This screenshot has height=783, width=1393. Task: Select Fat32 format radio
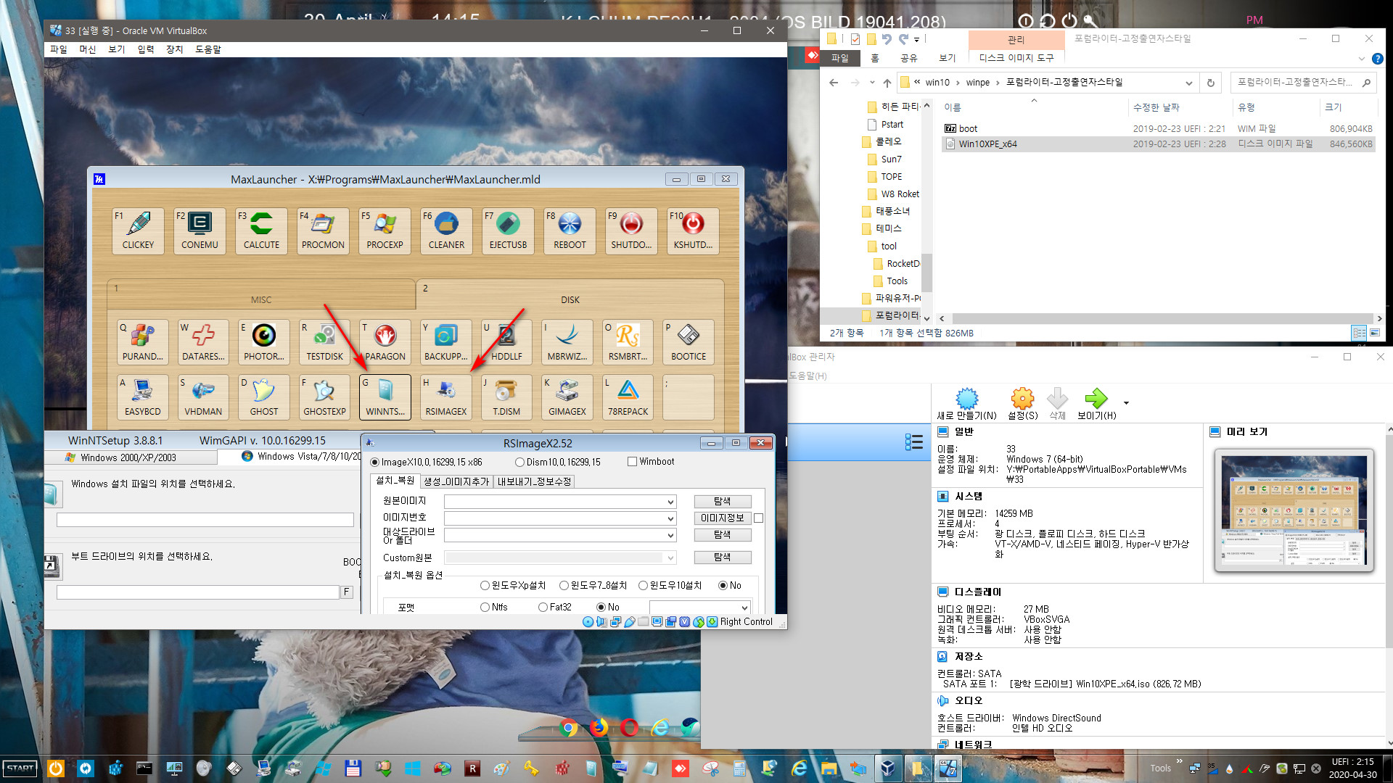543,608
